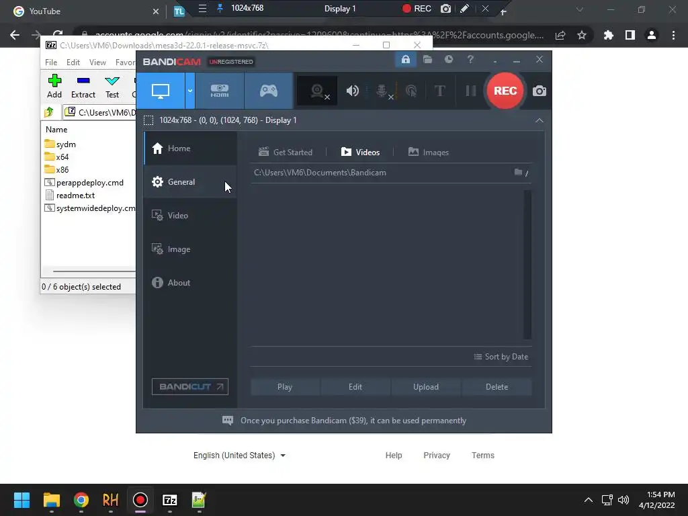Click the top bar REC button
Screen dimensions: 688x516
coord(417,8)
